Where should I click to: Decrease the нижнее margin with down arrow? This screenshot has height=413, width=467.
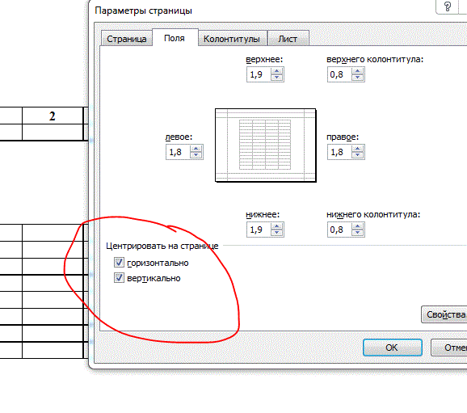point(276,233)
